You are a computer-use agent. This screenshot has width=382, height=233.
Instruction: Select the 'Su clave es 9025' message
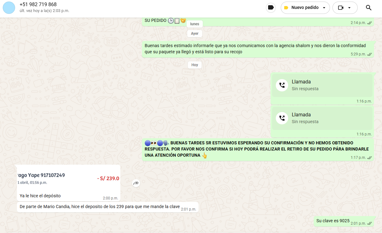click(x=333, y=221)
